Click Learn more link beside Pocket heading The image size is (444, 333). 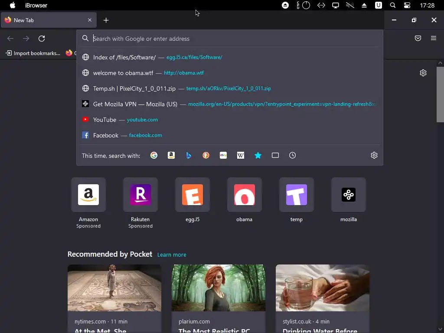coord(172,255)
